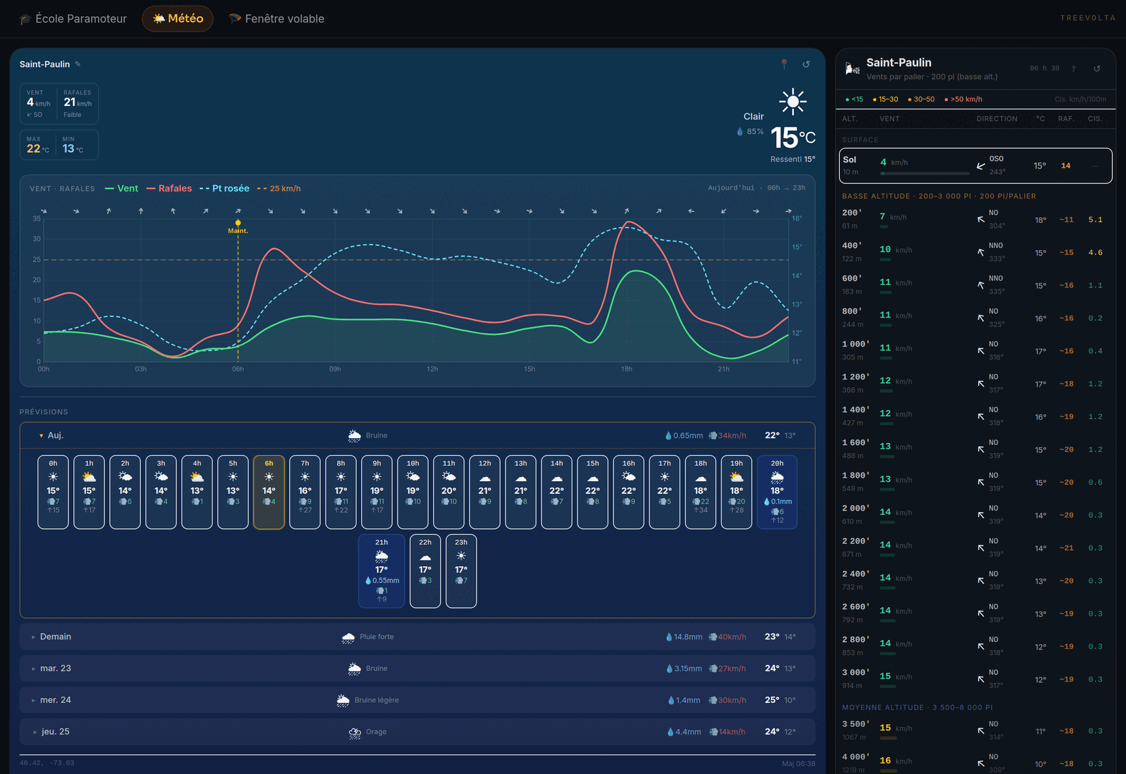Click the drizzle icon in Auj. row

point(355,436)
